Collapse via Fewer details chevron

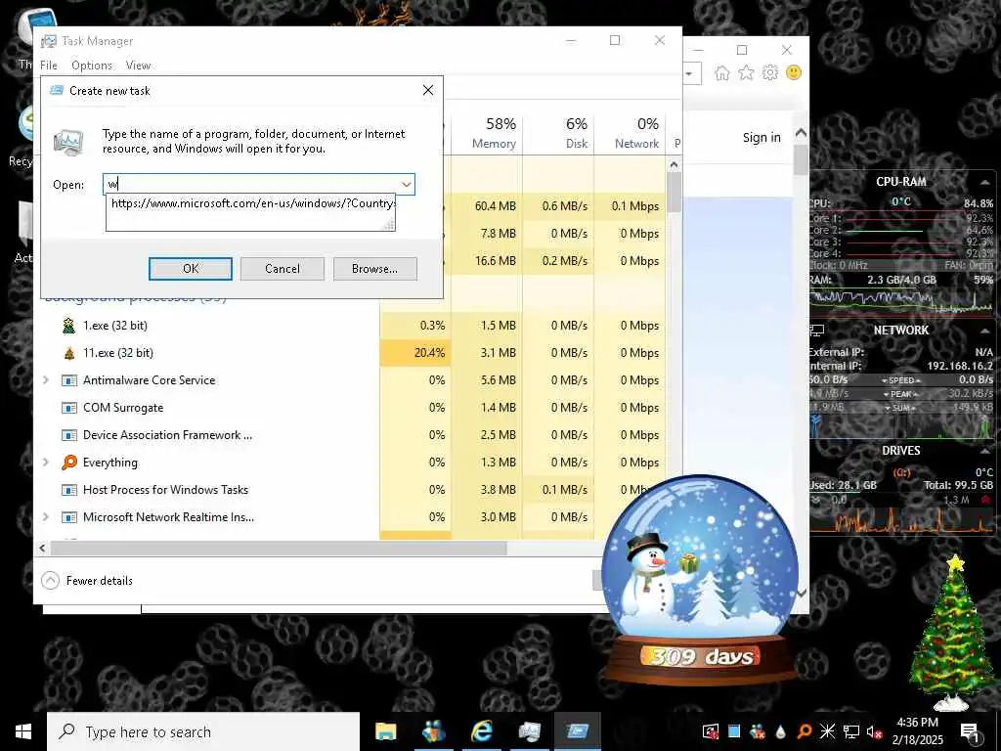pyautogui.click(x=50, y=581)
